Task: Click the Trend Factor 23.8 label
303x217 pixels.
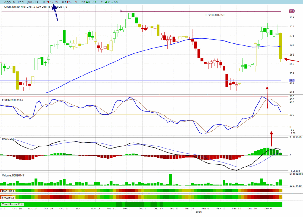Action: [x=12, y=204]
